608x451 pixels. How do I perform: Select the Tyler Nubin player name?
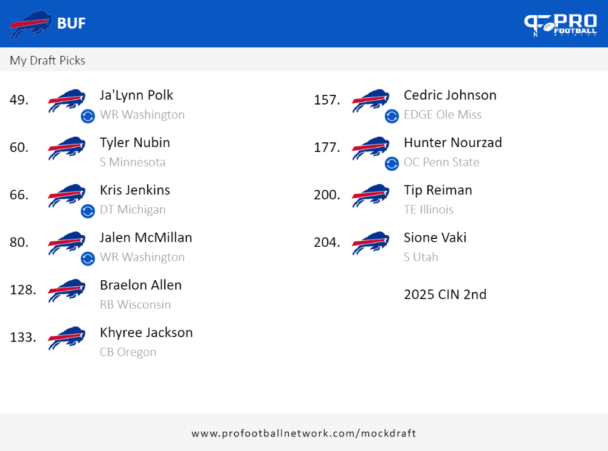pos(135,143)
